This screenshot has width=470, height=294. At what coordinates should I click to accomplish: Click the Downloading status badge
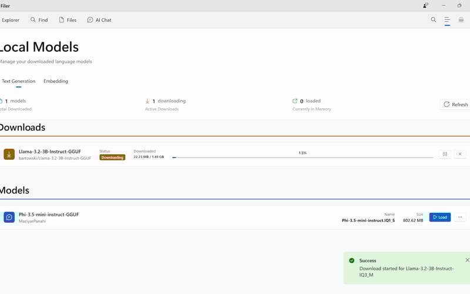(x=112, y=158)
